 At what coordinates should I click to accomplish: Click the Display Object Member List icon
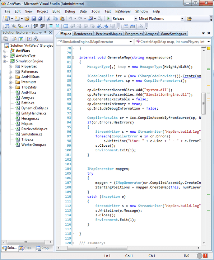point(7,26)
